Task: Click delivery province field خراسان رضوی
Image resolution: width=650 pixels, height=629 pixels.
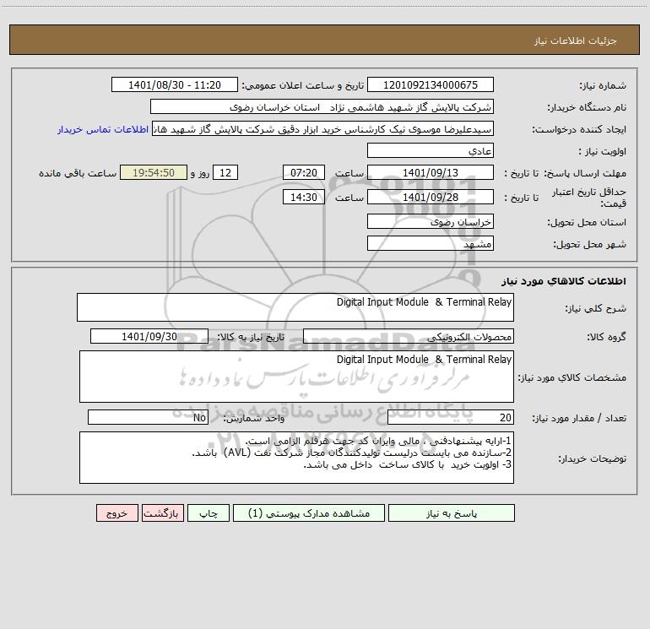Action: [x=431, y=221]
